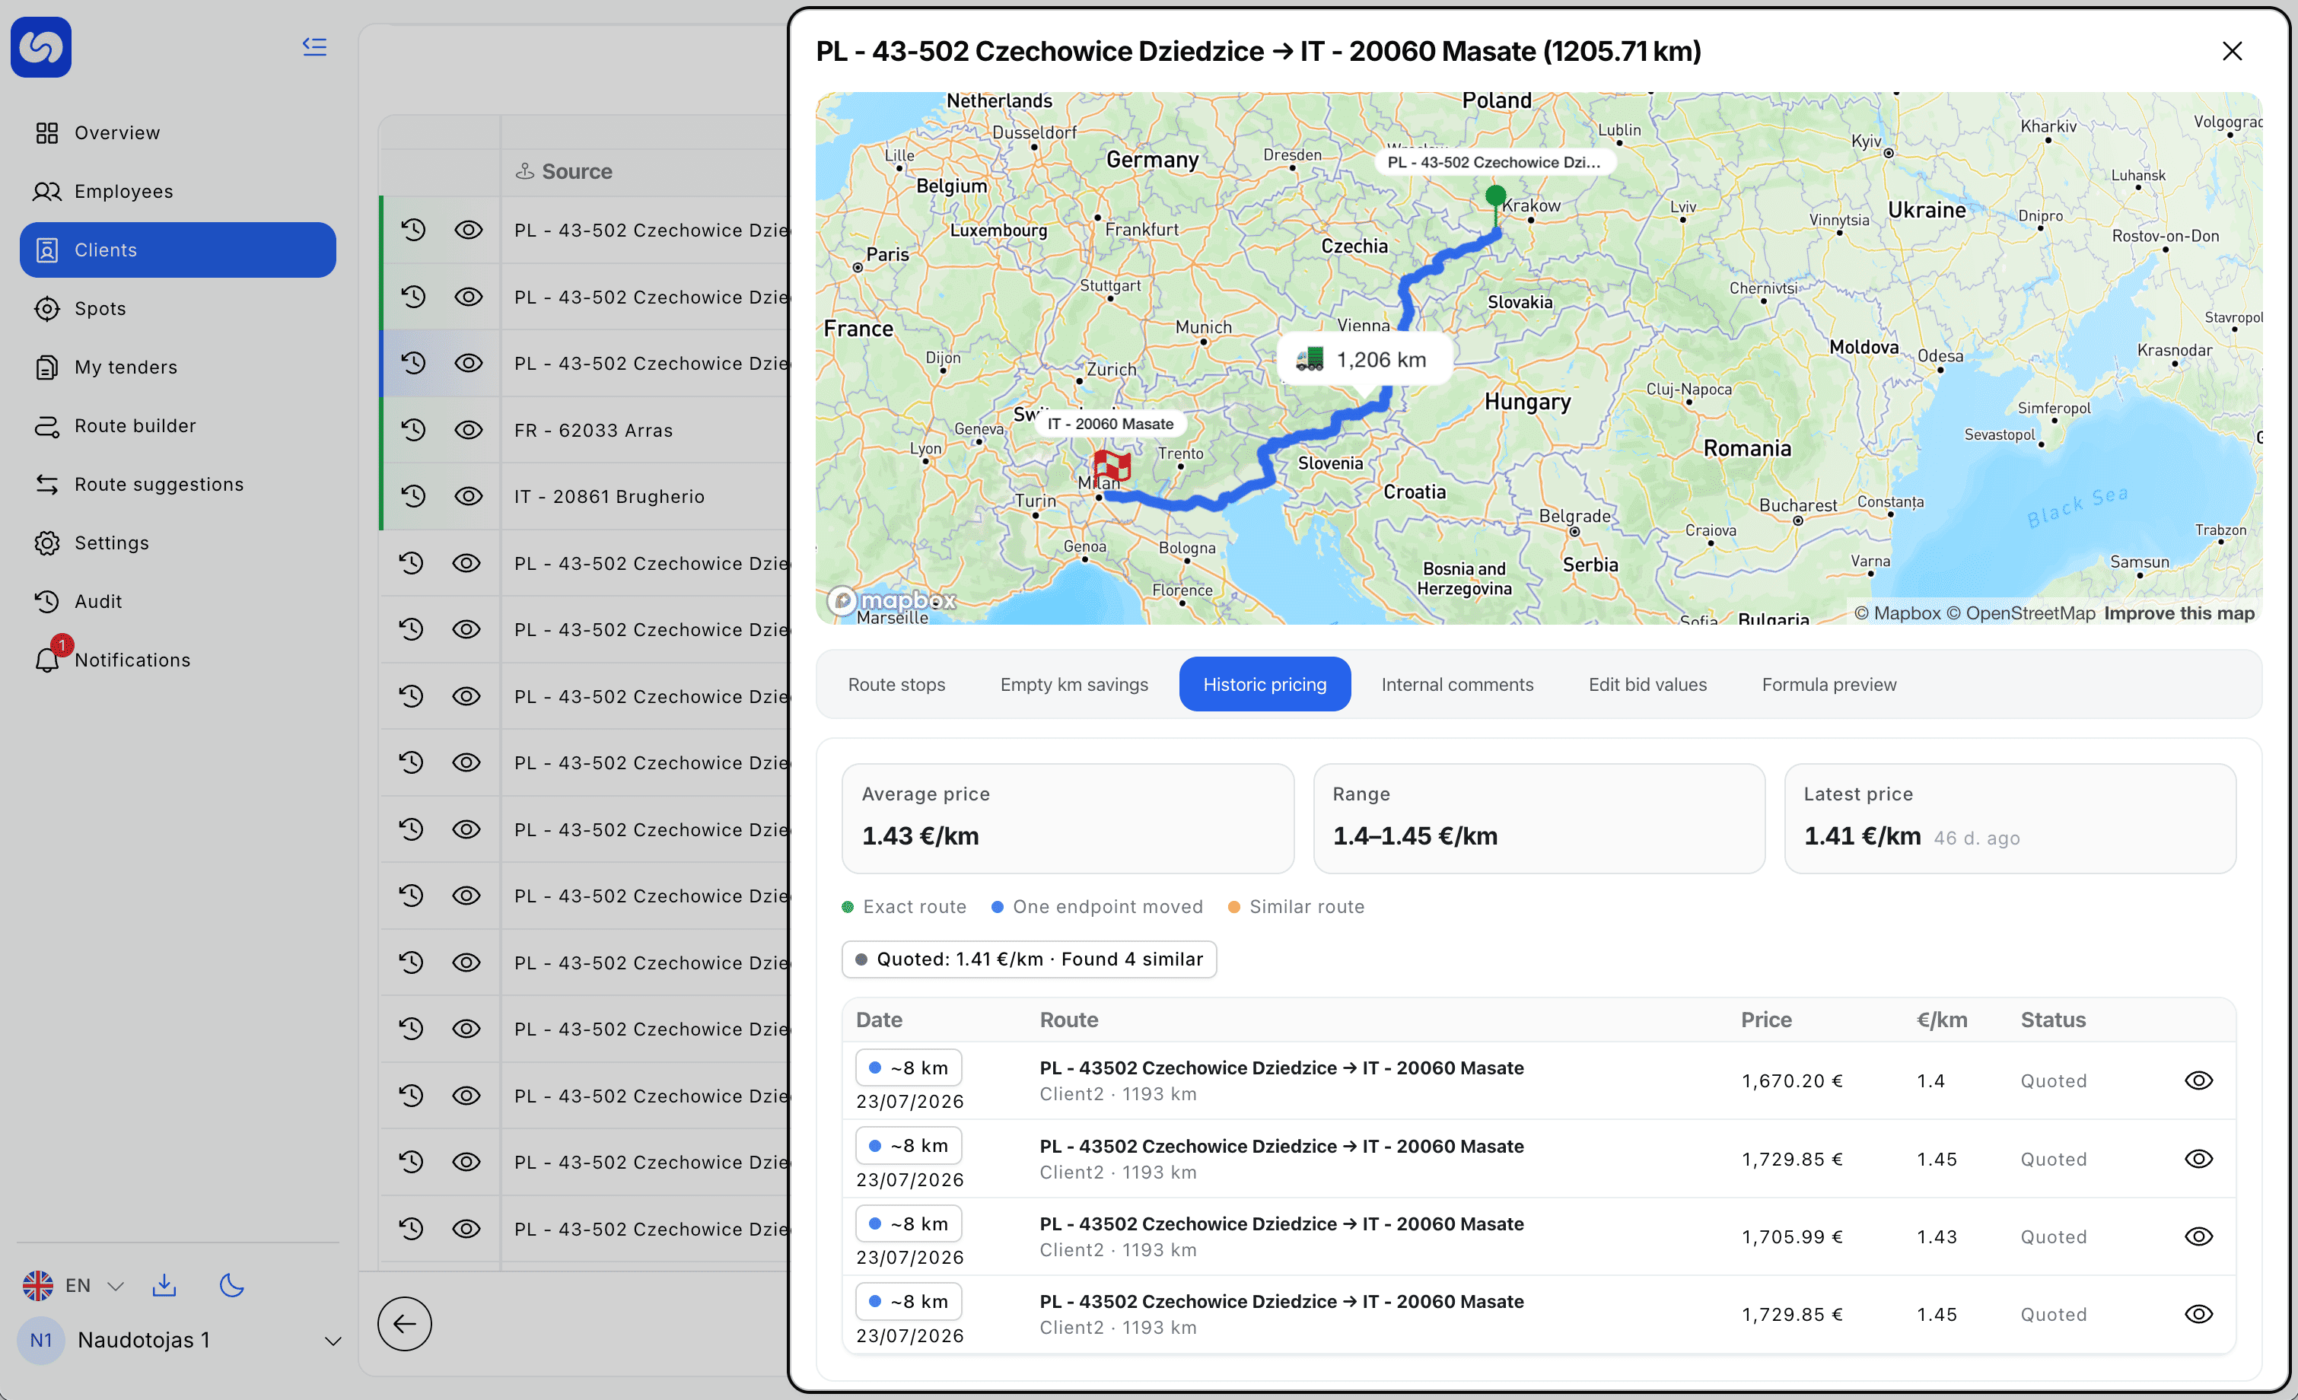The height and width of the screenshot is (1400, 2298).
Task: Click the N1 user avatar
Action: pos(41,1341)
